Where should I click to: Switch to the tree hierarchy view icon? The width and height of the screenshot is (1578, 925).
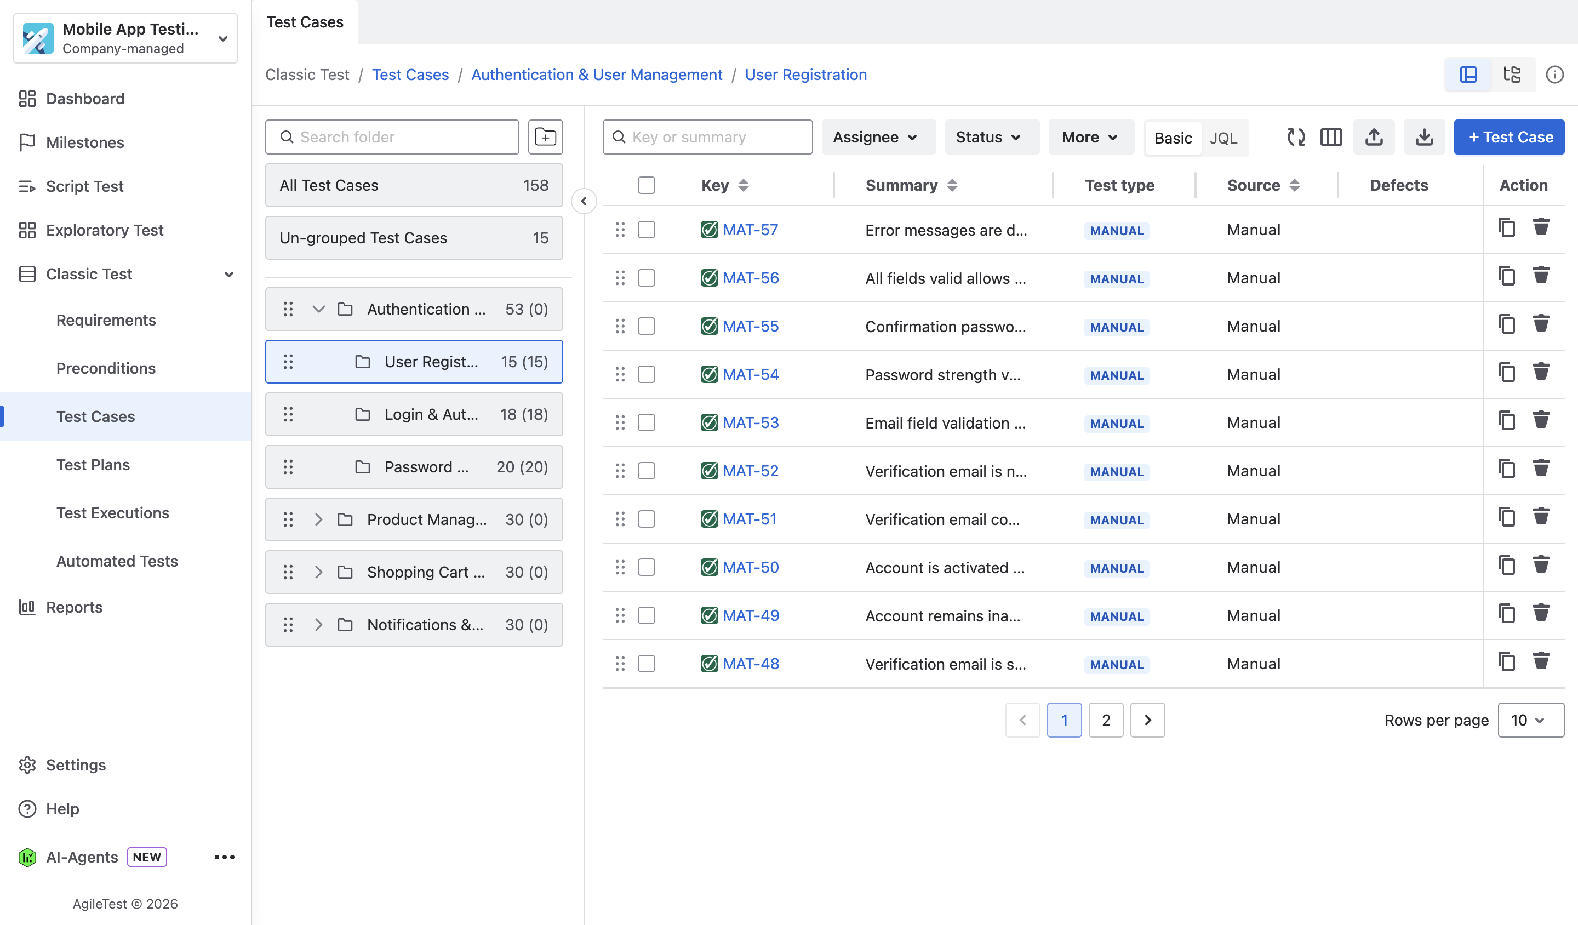(1512, 75)
